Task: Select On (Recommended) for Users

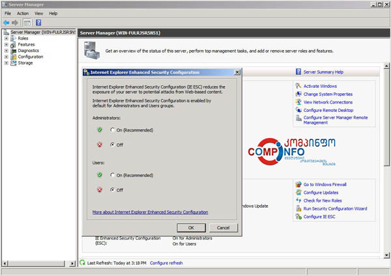Action: tap(113, 175)
